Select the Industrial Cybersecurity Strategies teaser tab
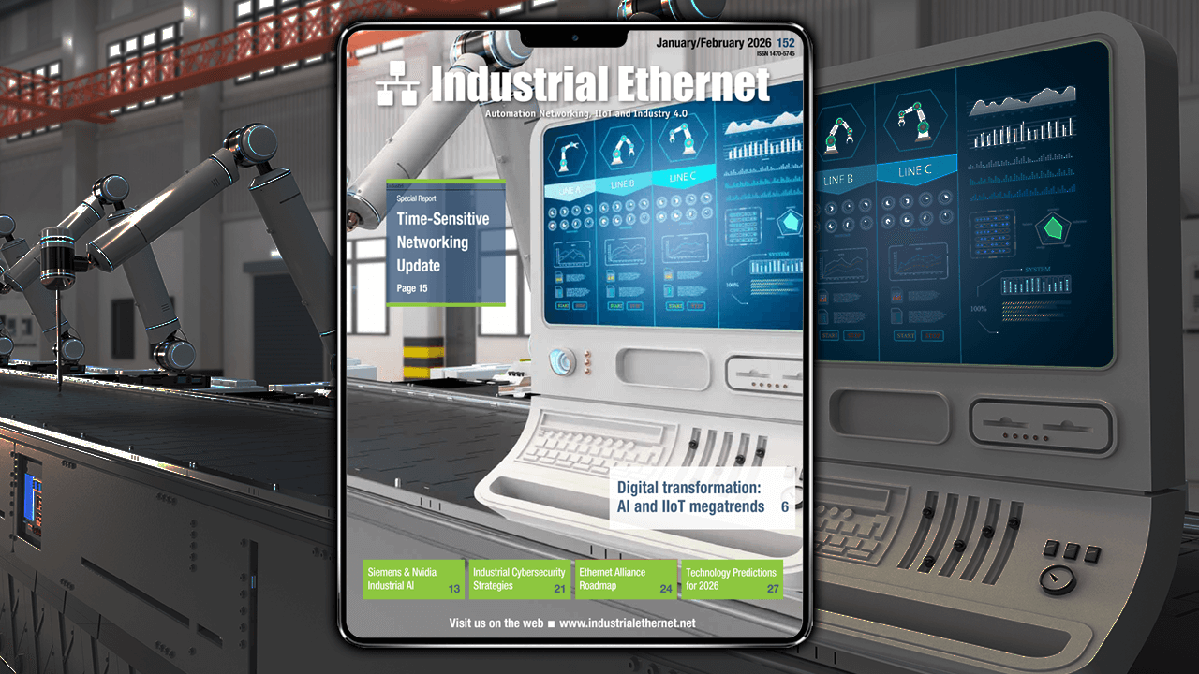Screen dimensions: 1199x674 [x=519, y=578]
